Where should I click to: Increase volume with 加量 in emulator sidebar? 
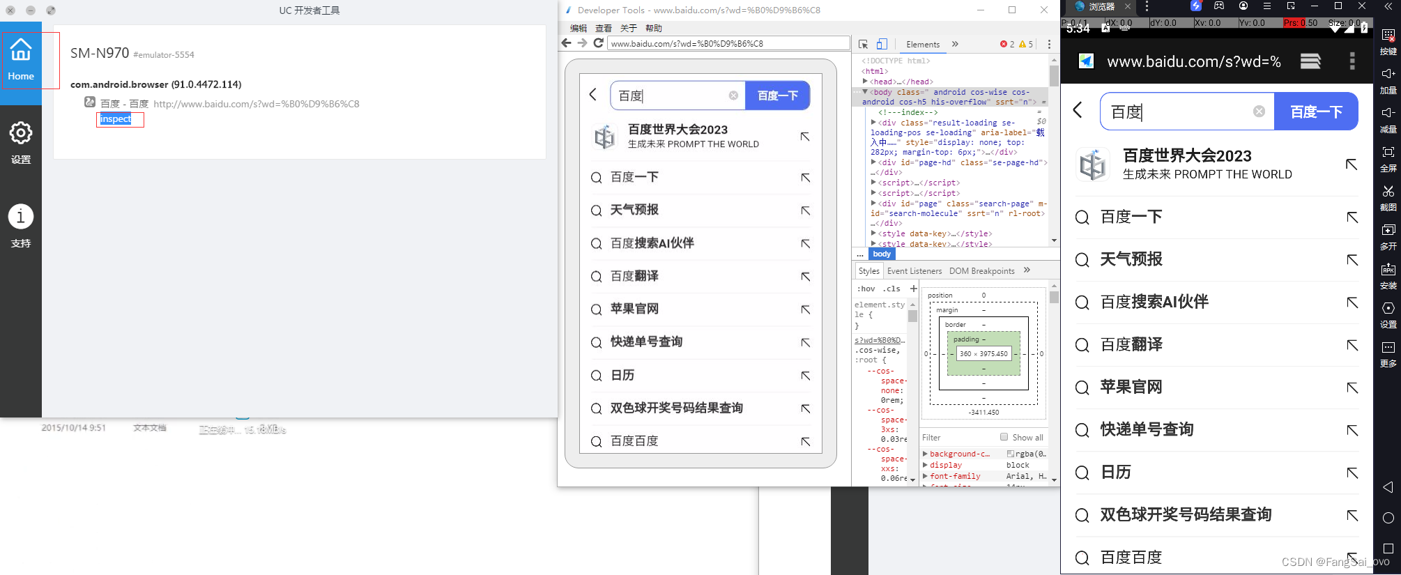(x=1388, y=81)
